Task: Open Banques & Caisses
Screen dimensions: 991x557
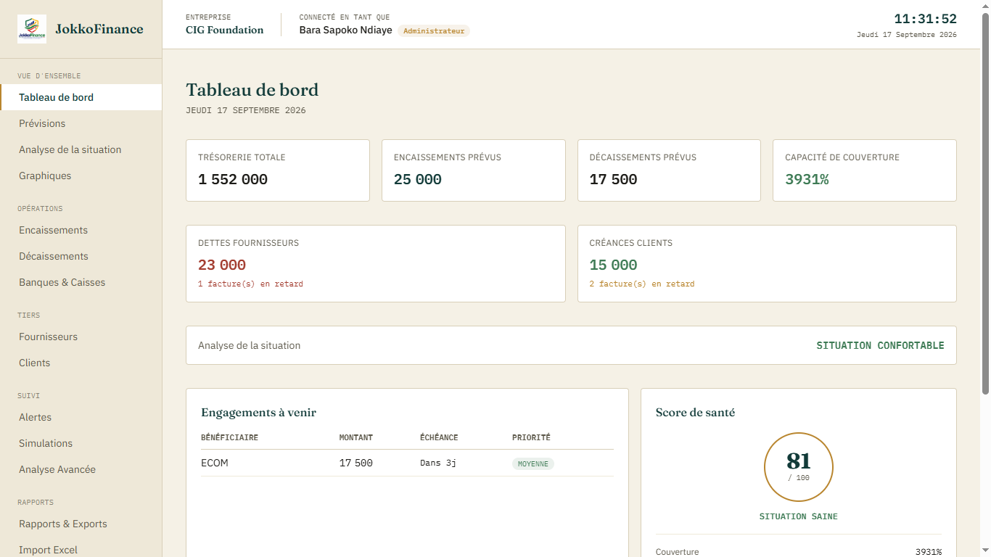Action: (x=81, y=282)
